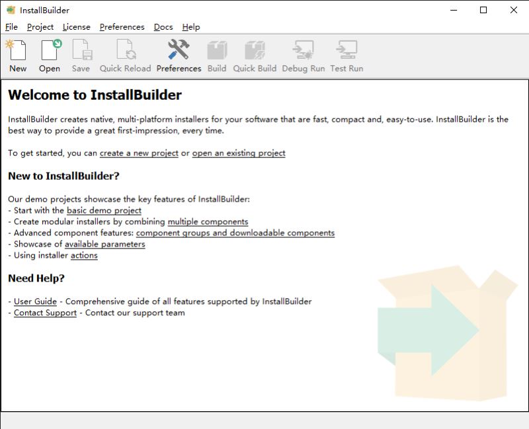Open the Project menu

pos(40,27)
